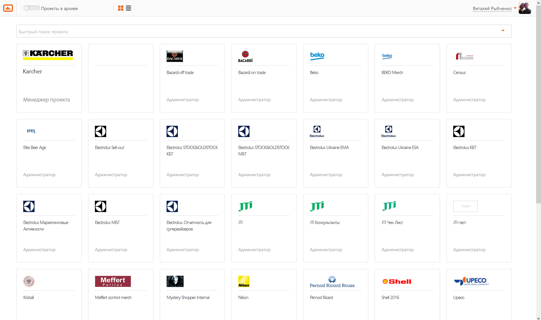Click the Kristall emblem logo
This screenshot has height=320, width=541.
pos(29,281)
